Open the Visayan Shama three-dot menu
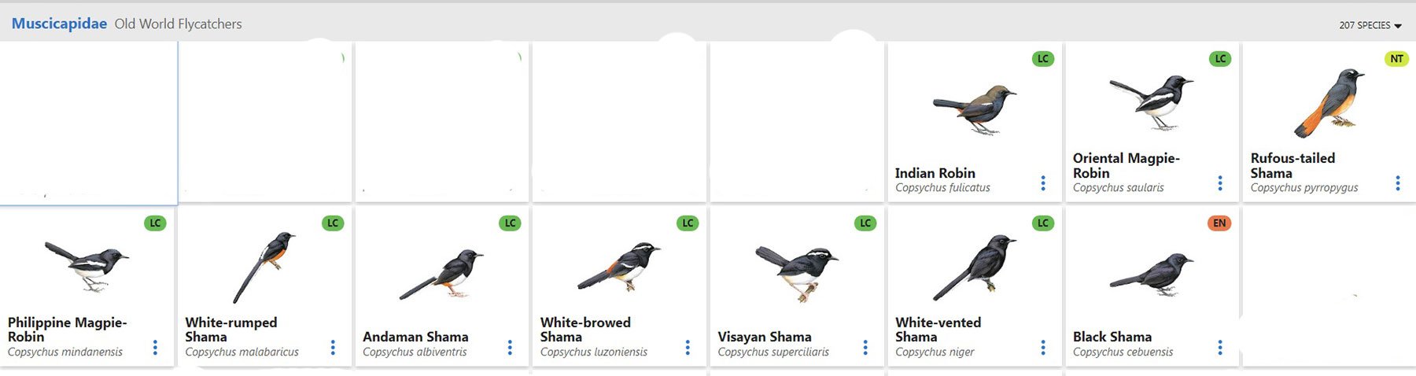 865,348
